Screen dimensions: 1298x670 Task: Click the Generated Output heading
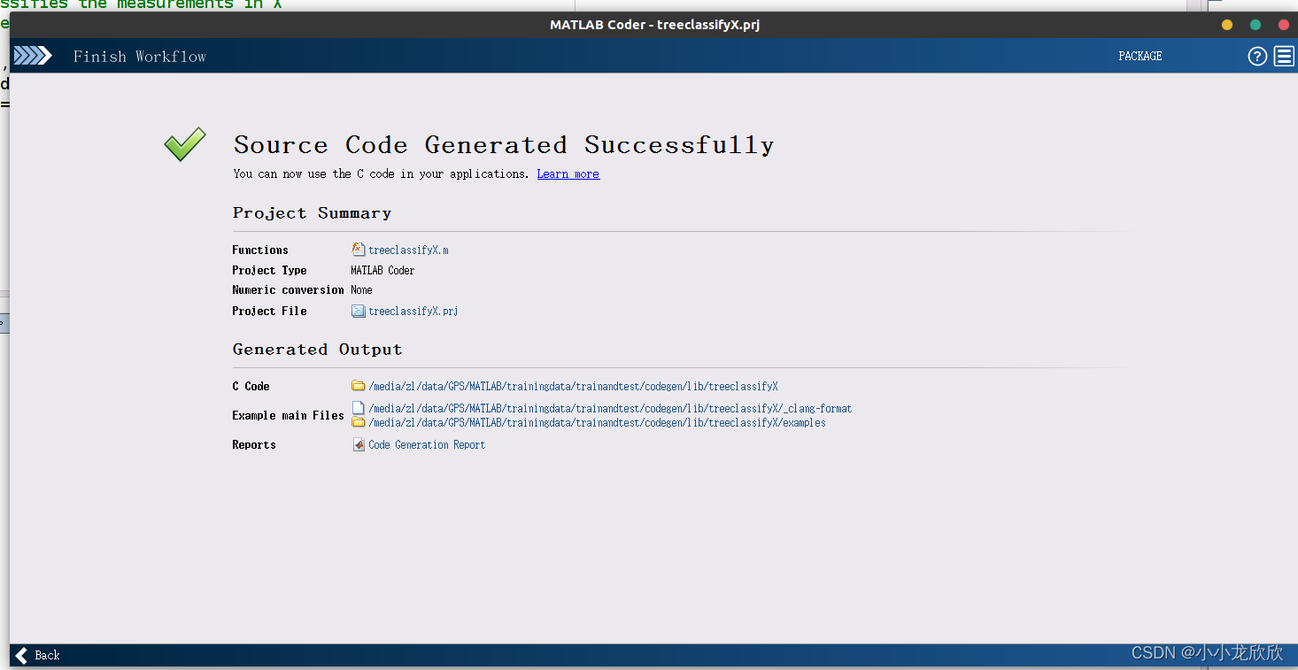pos(317,350)
